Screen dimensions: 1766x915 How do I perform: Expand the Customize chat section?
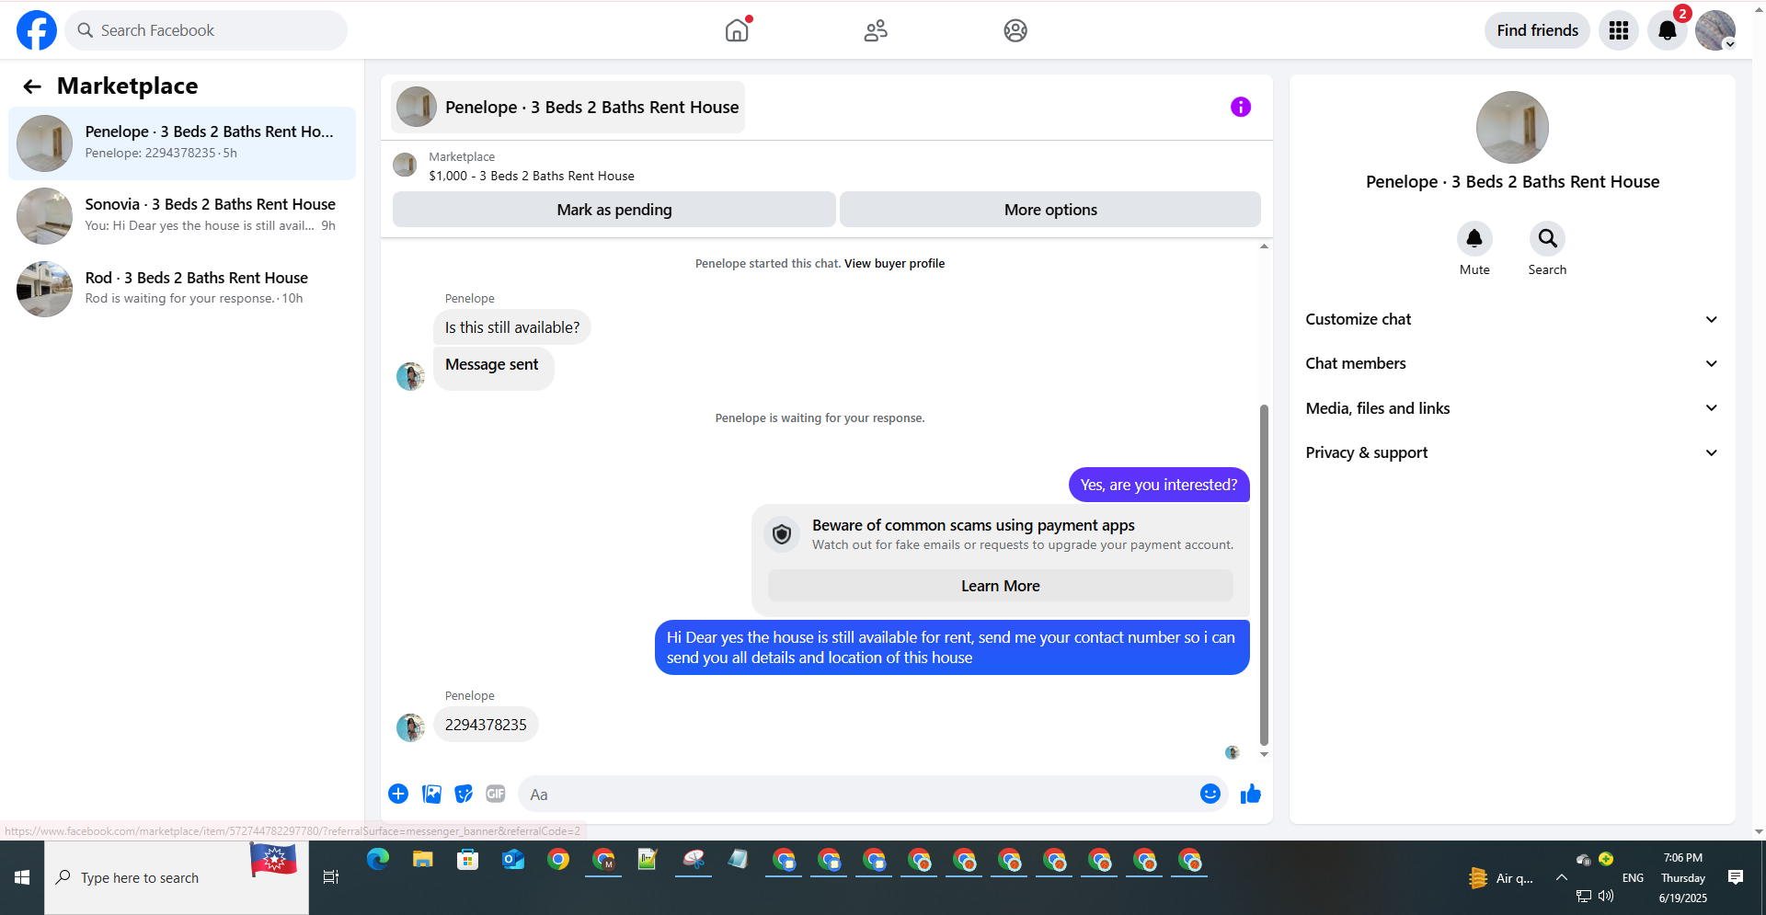[1512, 319]
